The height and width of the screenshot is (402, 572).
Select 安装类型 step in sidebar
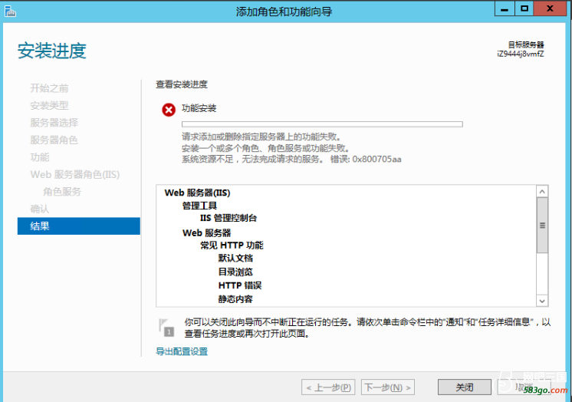[x=49, y=106]
